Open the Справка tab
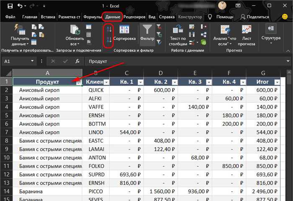The width and height of the screenshot is (293, 201). 167,17
